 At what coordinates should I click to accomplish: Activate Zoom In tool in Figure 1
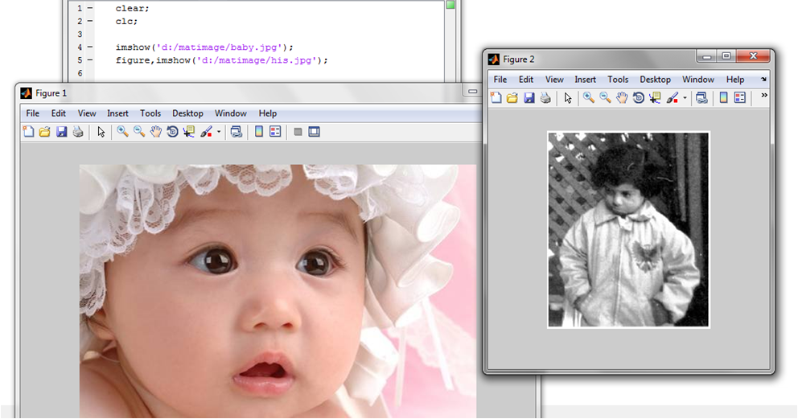coord(122,132)
